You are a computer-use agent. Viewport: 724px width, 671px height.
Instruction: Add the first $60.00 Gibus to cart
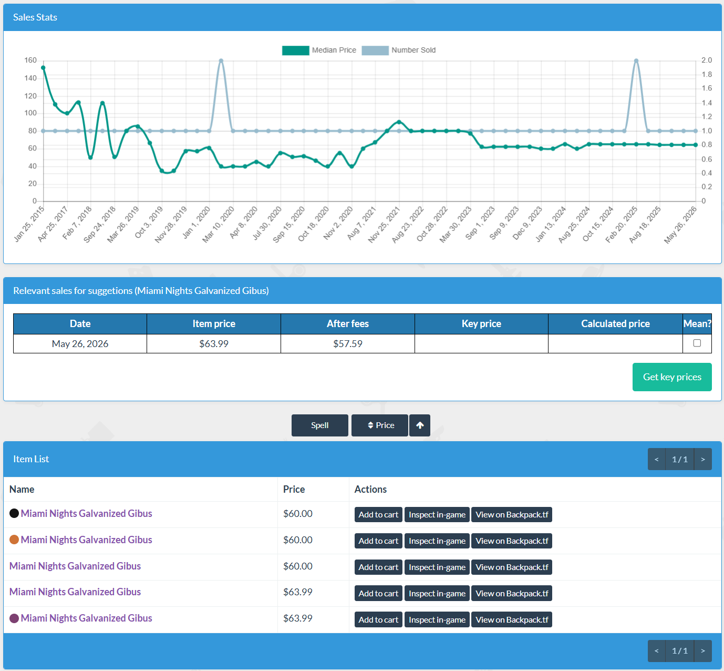coord(378,515)
